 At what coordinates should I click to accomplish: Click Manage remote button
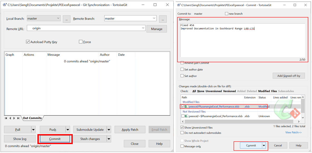coord(157,29)
